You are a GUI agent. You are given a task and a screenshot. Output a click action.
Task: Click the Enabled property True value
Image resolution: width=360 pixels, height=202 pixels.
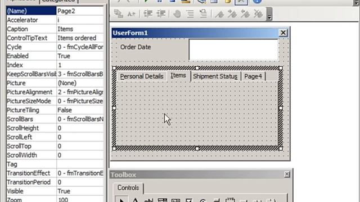point(80,56)
